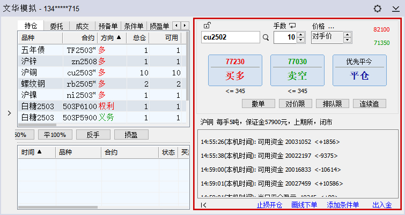Search contract with magnifier icon

click(x=266, y=37)
